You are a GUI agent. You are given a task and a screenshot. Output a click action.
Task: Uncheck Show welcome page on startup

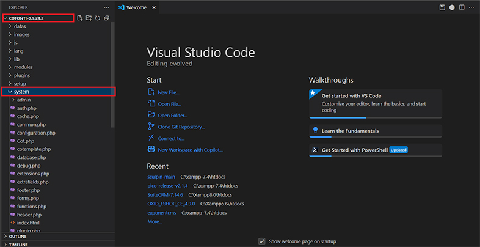[x=262, y=241]
